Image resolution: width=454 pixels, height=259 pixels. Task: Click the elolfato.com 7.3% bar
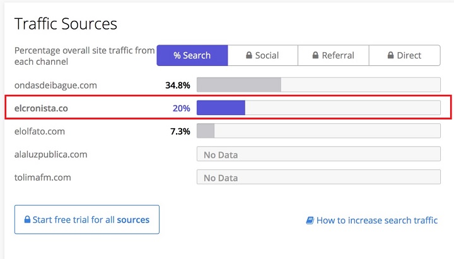(x=318, y=131)
